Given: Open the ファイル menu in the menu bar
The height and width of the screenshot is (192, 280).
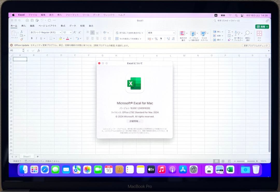Looking at the screenshot, I should [x=32, y=15].
